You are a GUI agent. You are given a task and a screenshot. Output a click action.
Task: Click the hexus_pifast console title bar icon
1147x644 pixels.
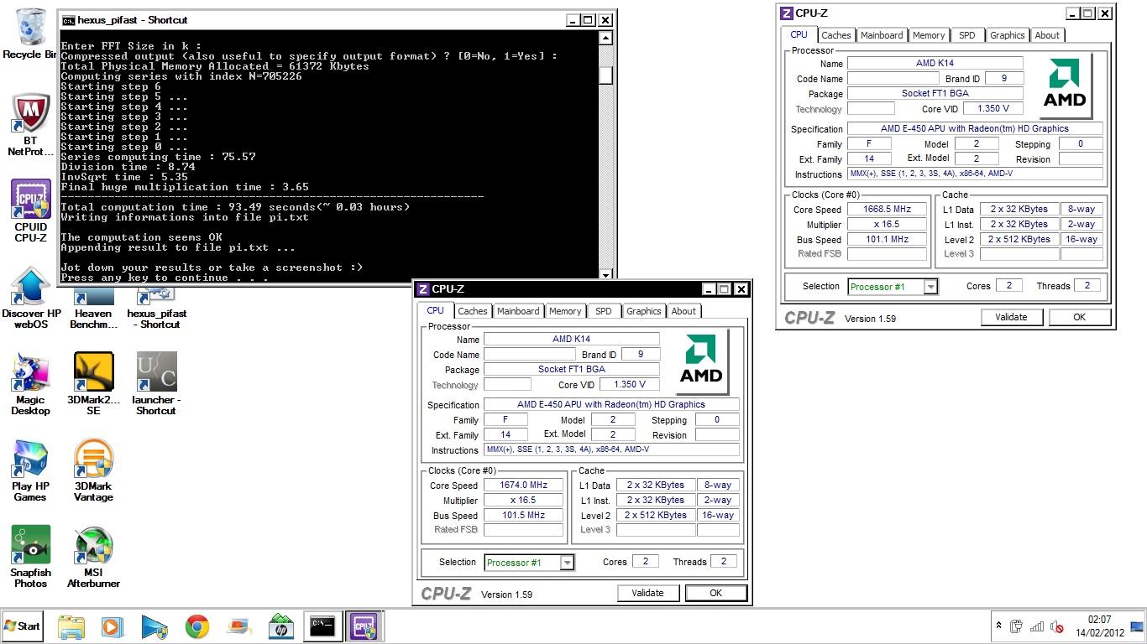click(68, 20)
